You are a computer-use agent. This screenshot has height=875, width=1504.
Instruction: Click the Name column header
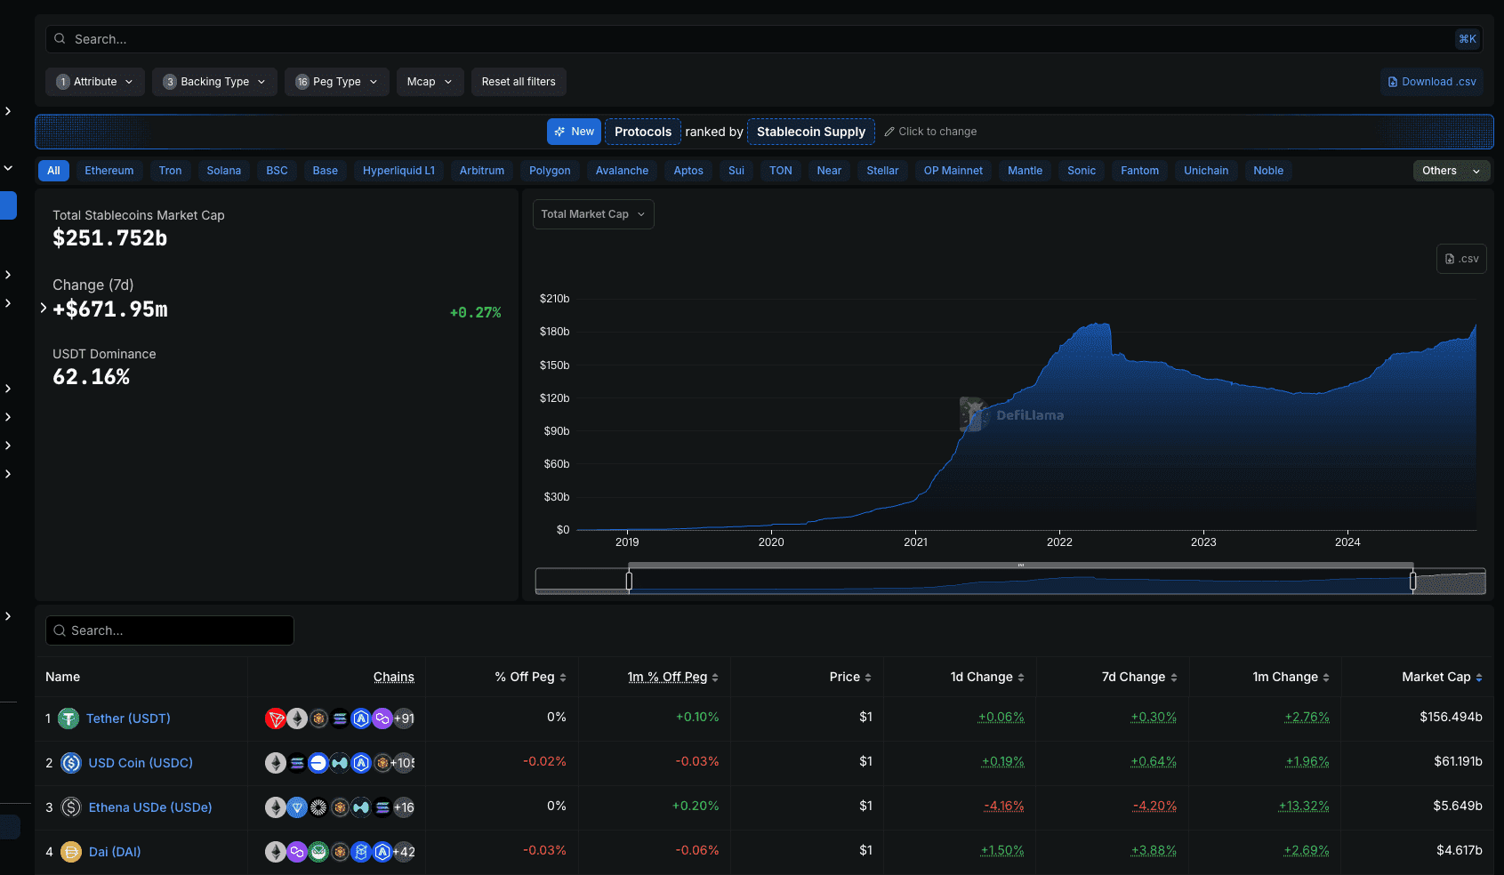(x=63, y=677)
